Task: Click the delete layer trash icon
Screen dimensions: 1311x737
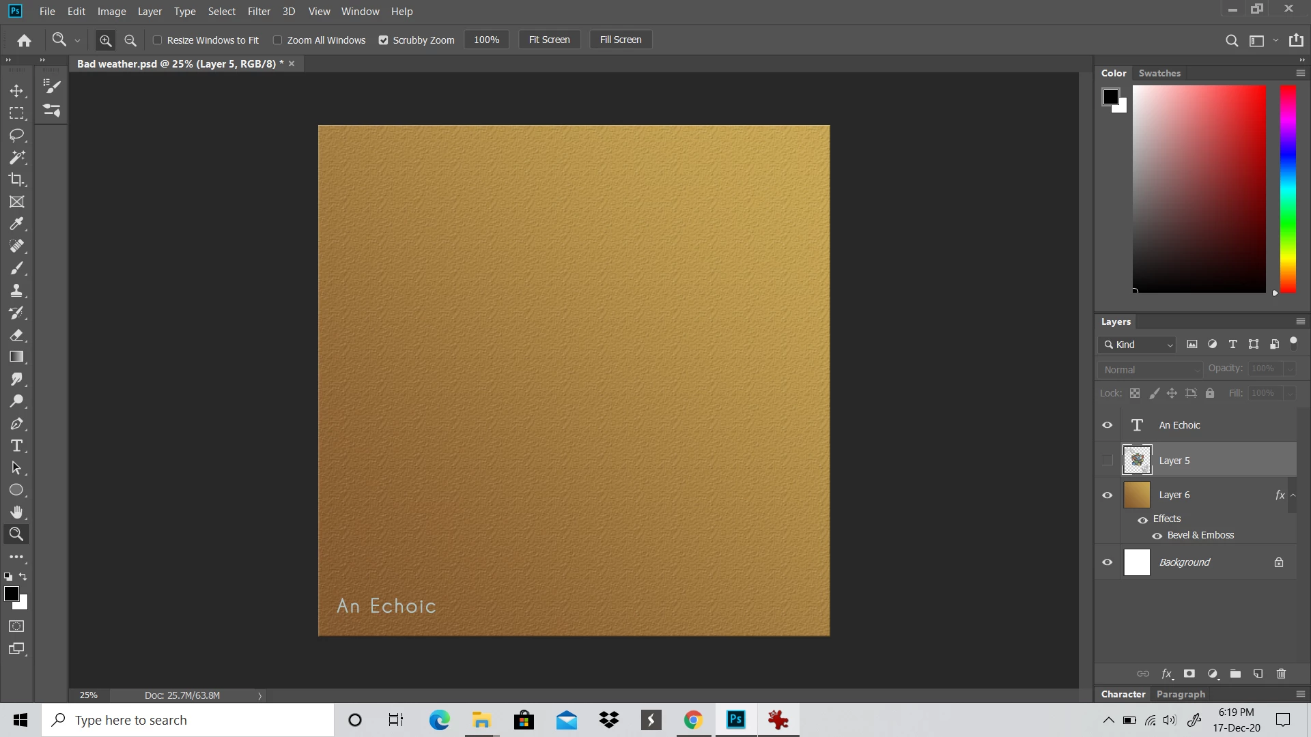Action: [1281, 674]
